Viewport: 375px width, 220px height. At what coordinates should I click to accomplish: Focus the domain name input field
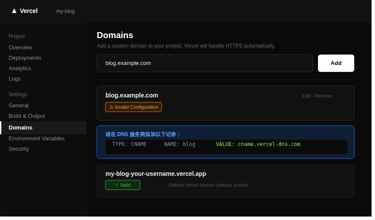tap(204, 63)
